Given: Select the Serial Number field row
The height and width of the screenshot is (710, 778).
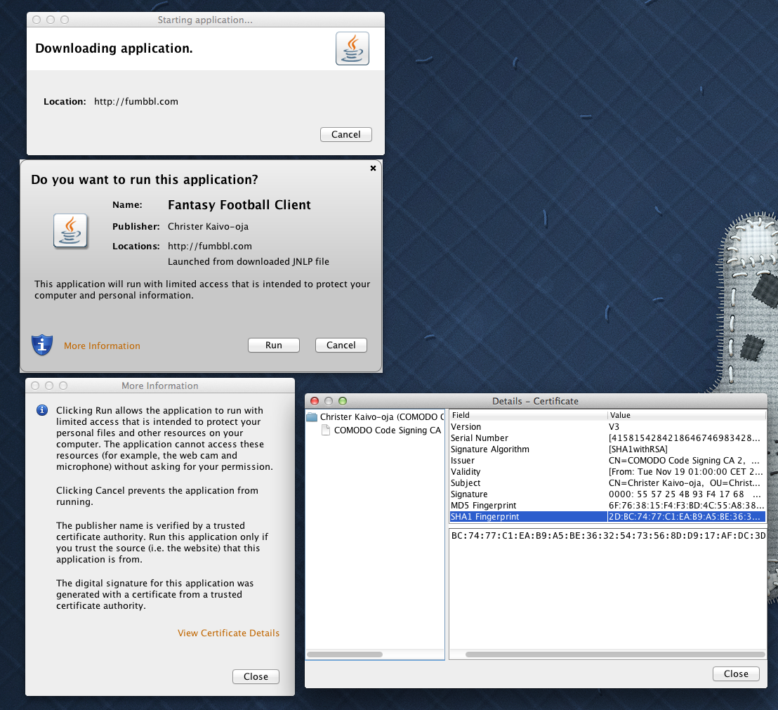Looking at the screenshot, I should point(607,438).
